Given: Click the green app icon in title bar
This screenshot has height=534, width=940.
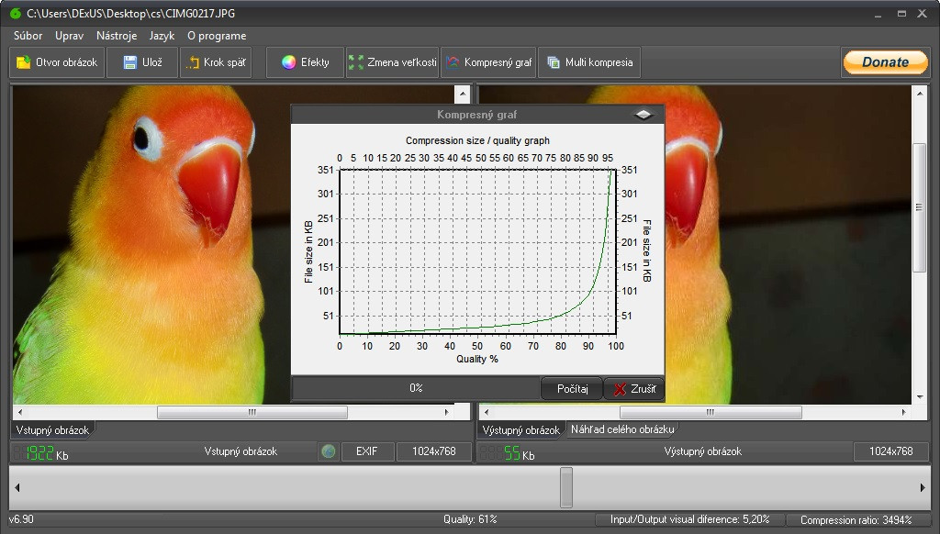Looking at the screenshot, I should pos(16,13).
